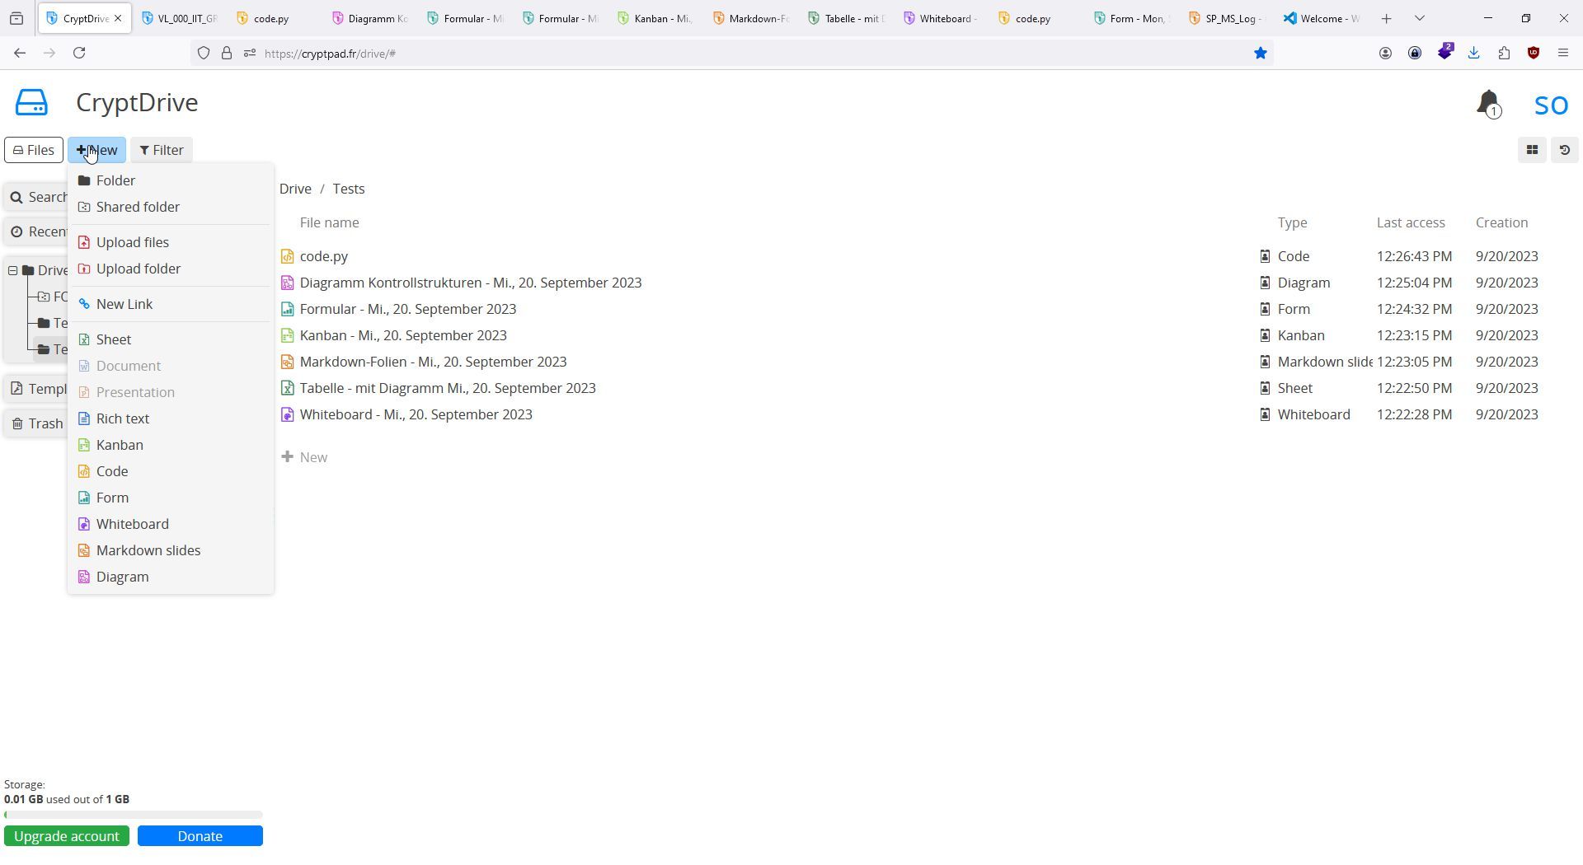Click owner icon in Whiteboard row
Screen dimensions: 1583x865
pyautogui.click(x=1265, y=415)
